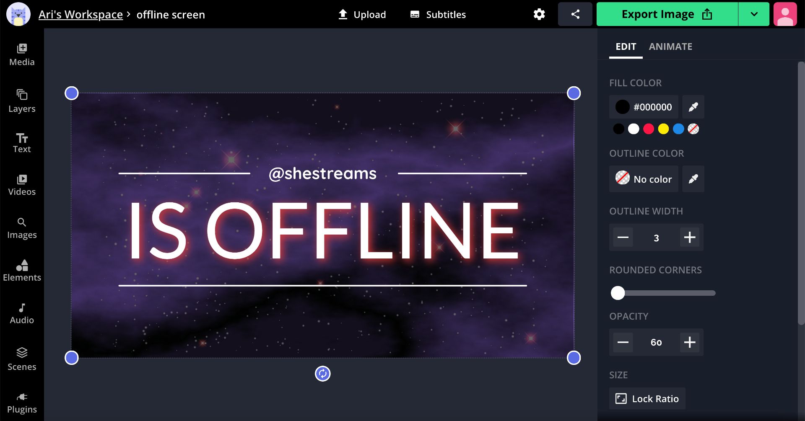The width and height of the screenshot is (805, 421).
Task: Click the Export Image button
Action: [667, 14]
